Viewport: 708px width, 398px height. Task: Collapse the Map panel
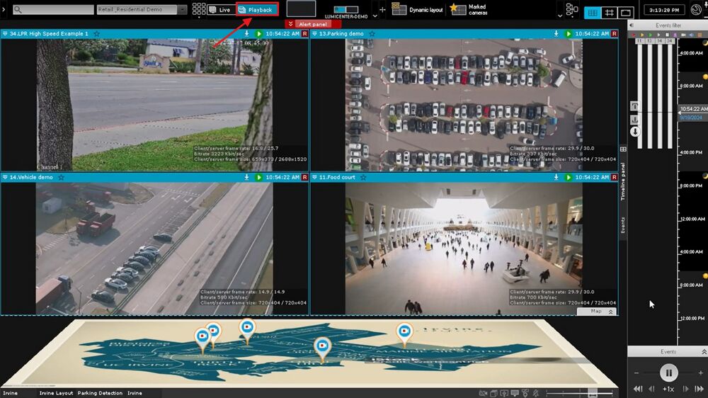tap(610, 312)
